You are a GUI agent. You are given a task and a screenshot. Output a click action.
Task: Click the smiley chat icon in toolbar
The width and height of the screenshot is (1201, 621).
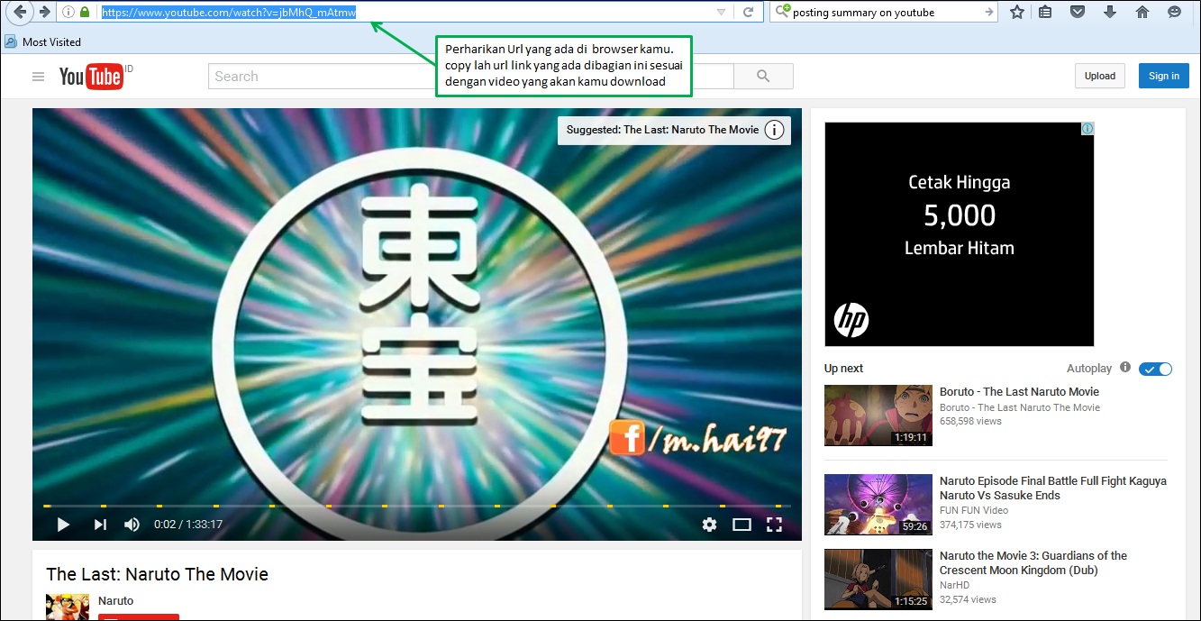(x=1174, y=12)
